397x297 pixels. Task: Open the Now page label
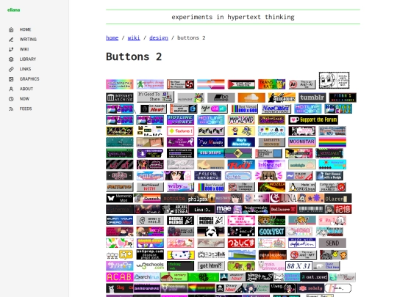24,99
